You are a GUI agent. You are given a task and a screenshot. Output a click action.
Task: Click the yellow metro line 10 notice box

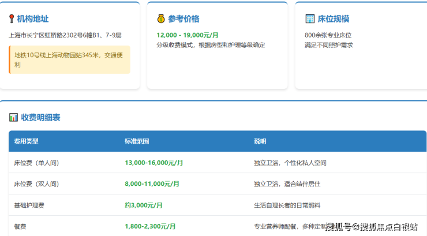pos(70,59)
